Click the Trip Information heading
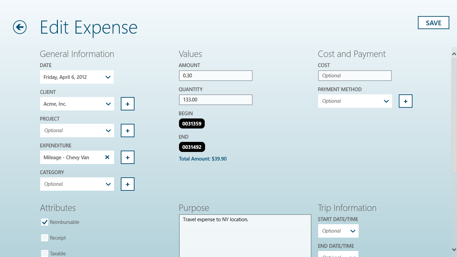Image resolution: width=457 pixels, height=257 pixels. (347, 208)
